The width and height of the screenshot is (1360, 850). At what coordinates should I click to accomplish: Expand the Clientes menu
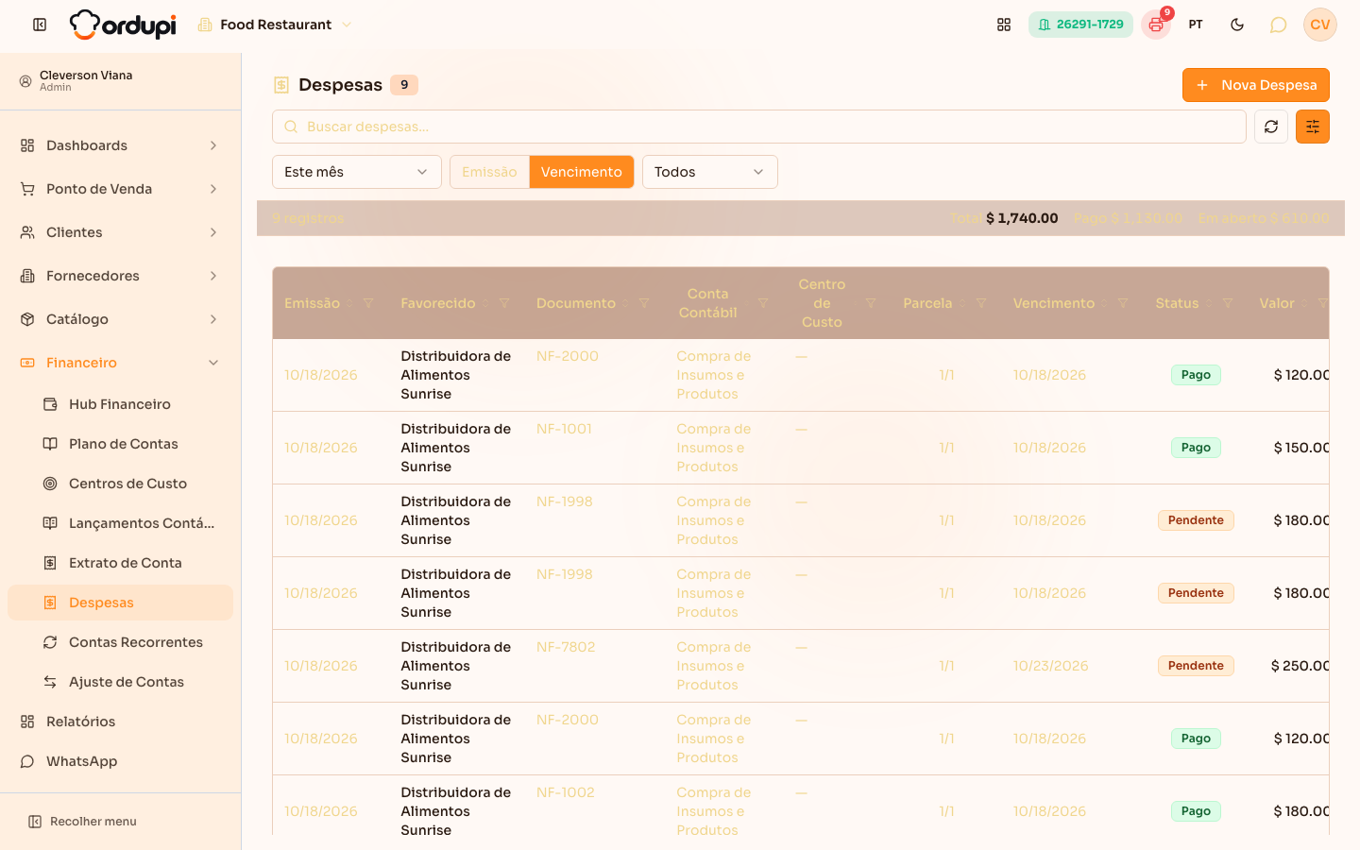(120, 232)
